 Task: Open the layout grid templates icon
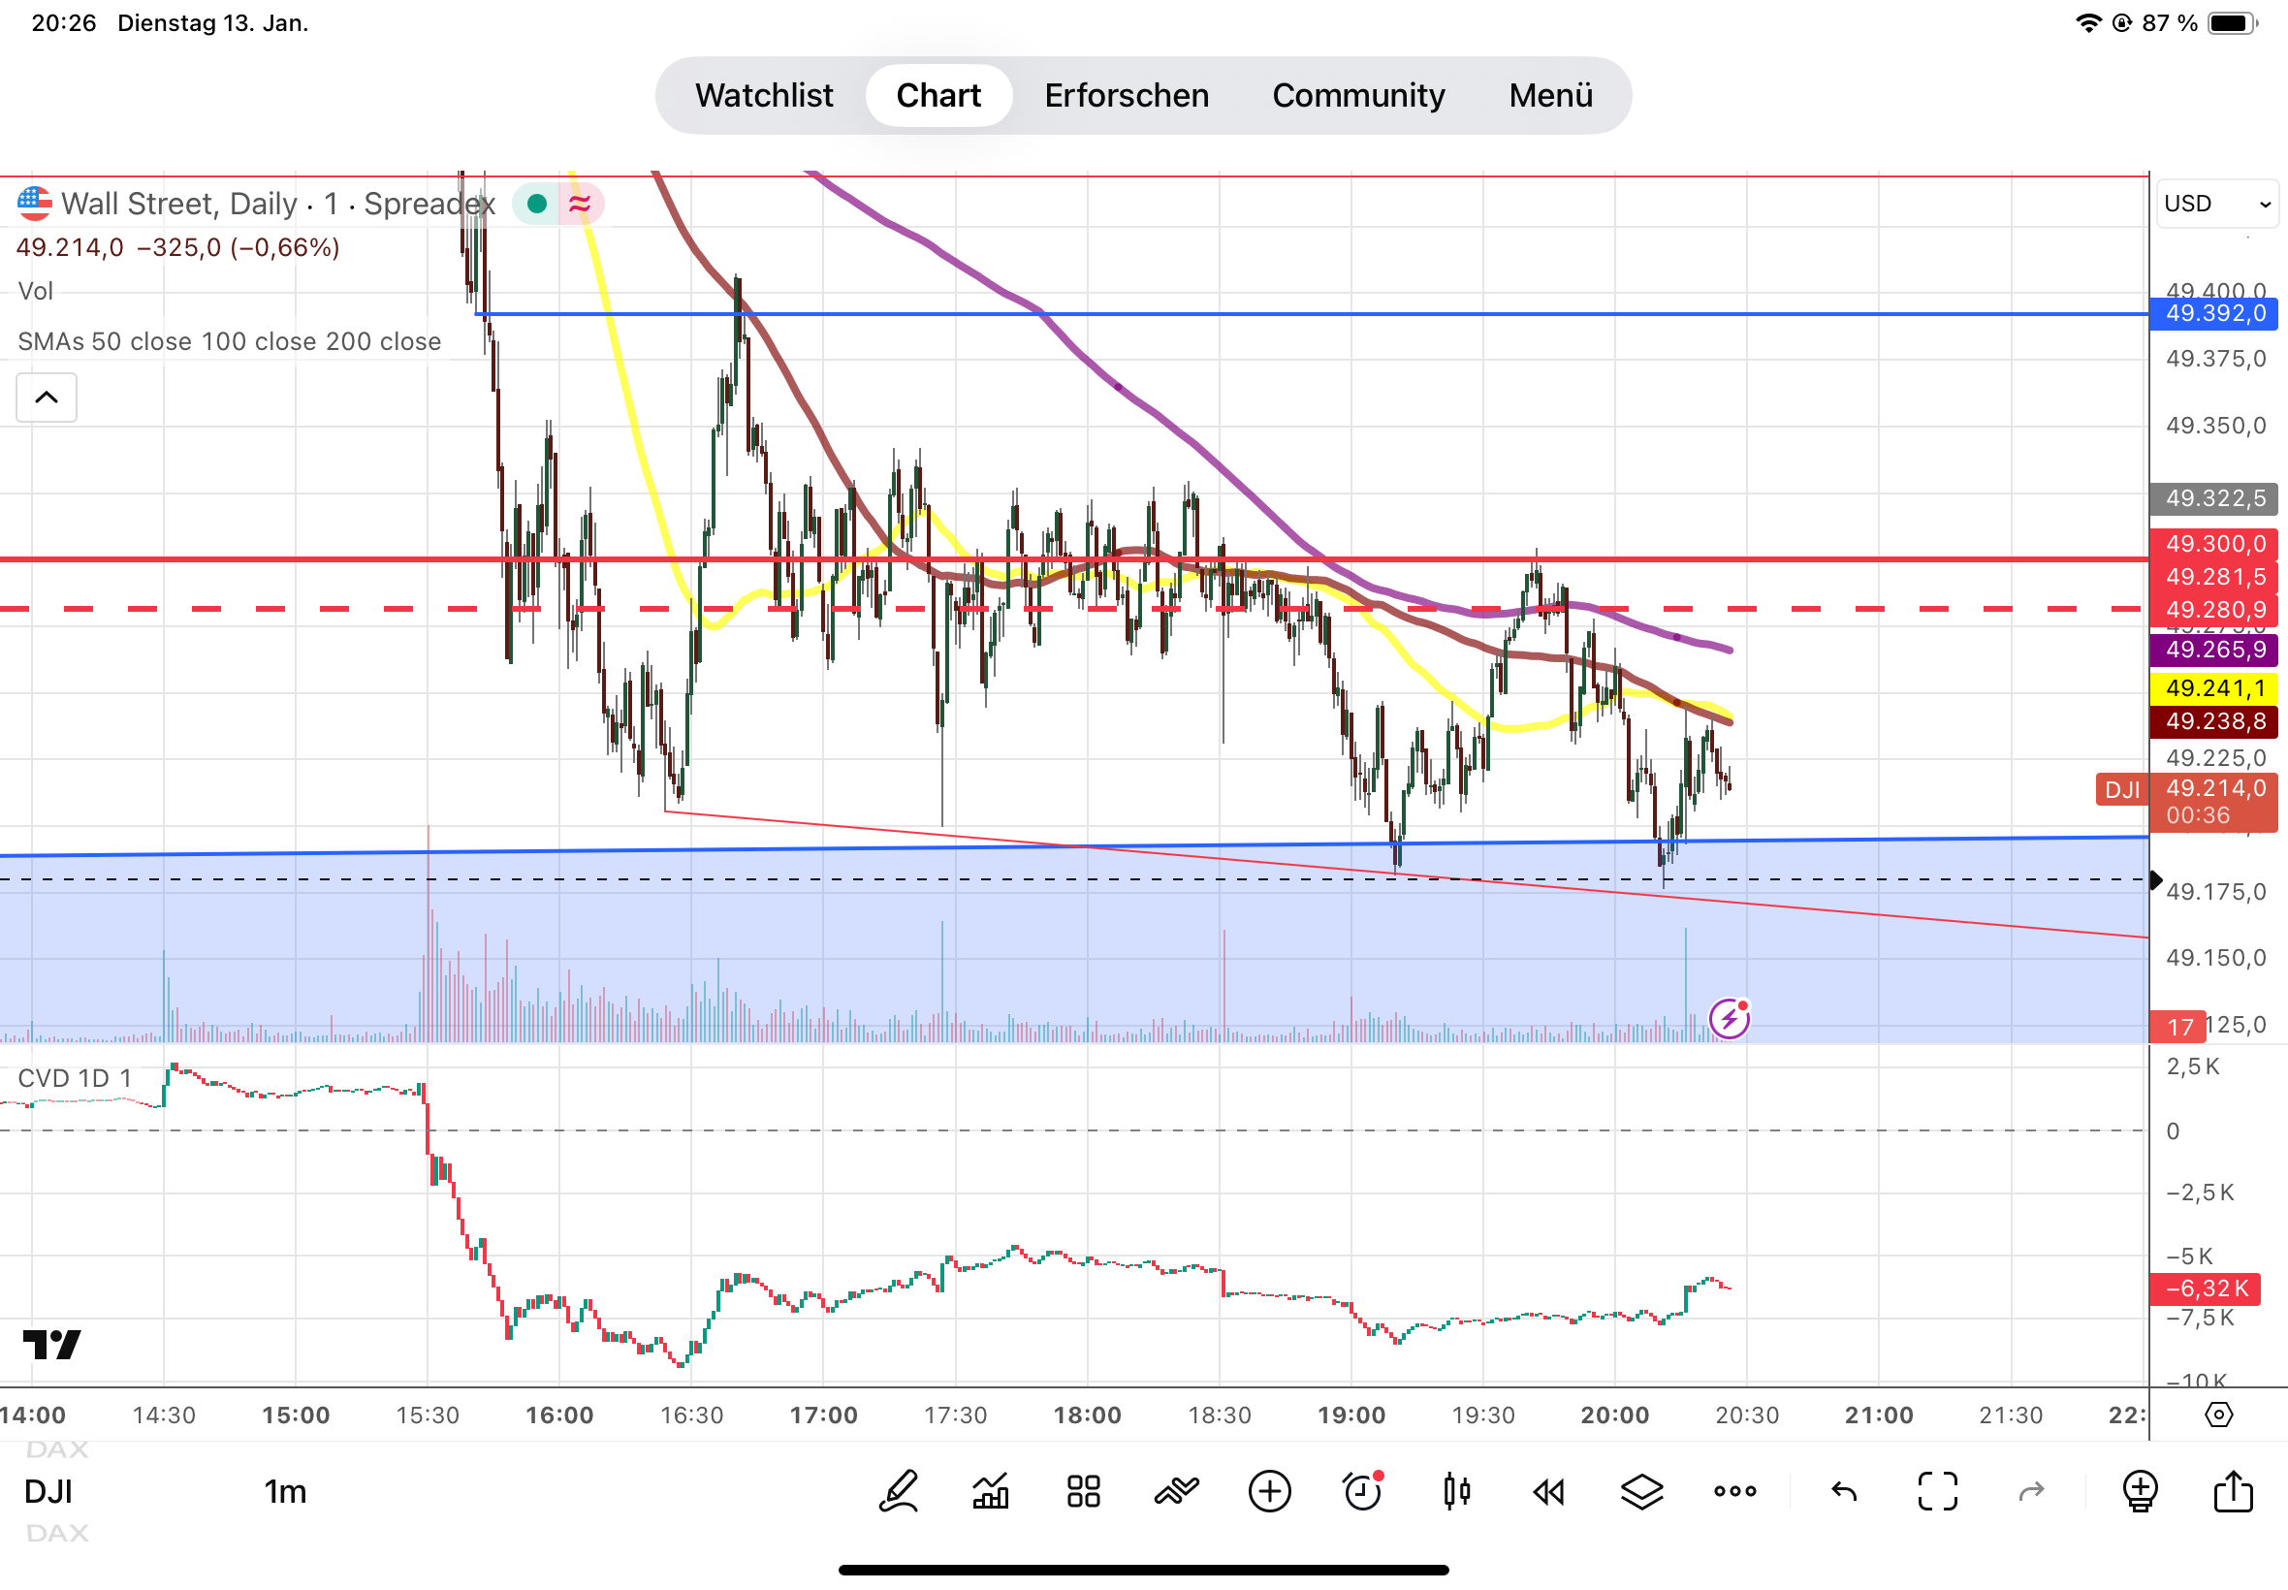pyautogui.click(x=1083, y=1491)
